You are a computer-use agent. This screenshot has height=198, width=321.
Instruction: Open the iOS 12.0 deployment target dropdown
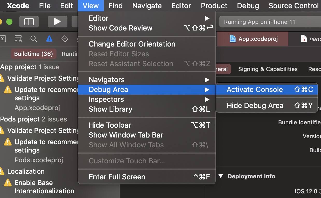308,191
